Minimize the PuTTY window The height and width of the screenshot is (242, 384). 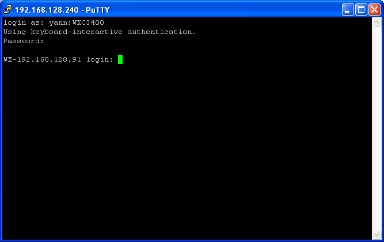coord(348,10)
